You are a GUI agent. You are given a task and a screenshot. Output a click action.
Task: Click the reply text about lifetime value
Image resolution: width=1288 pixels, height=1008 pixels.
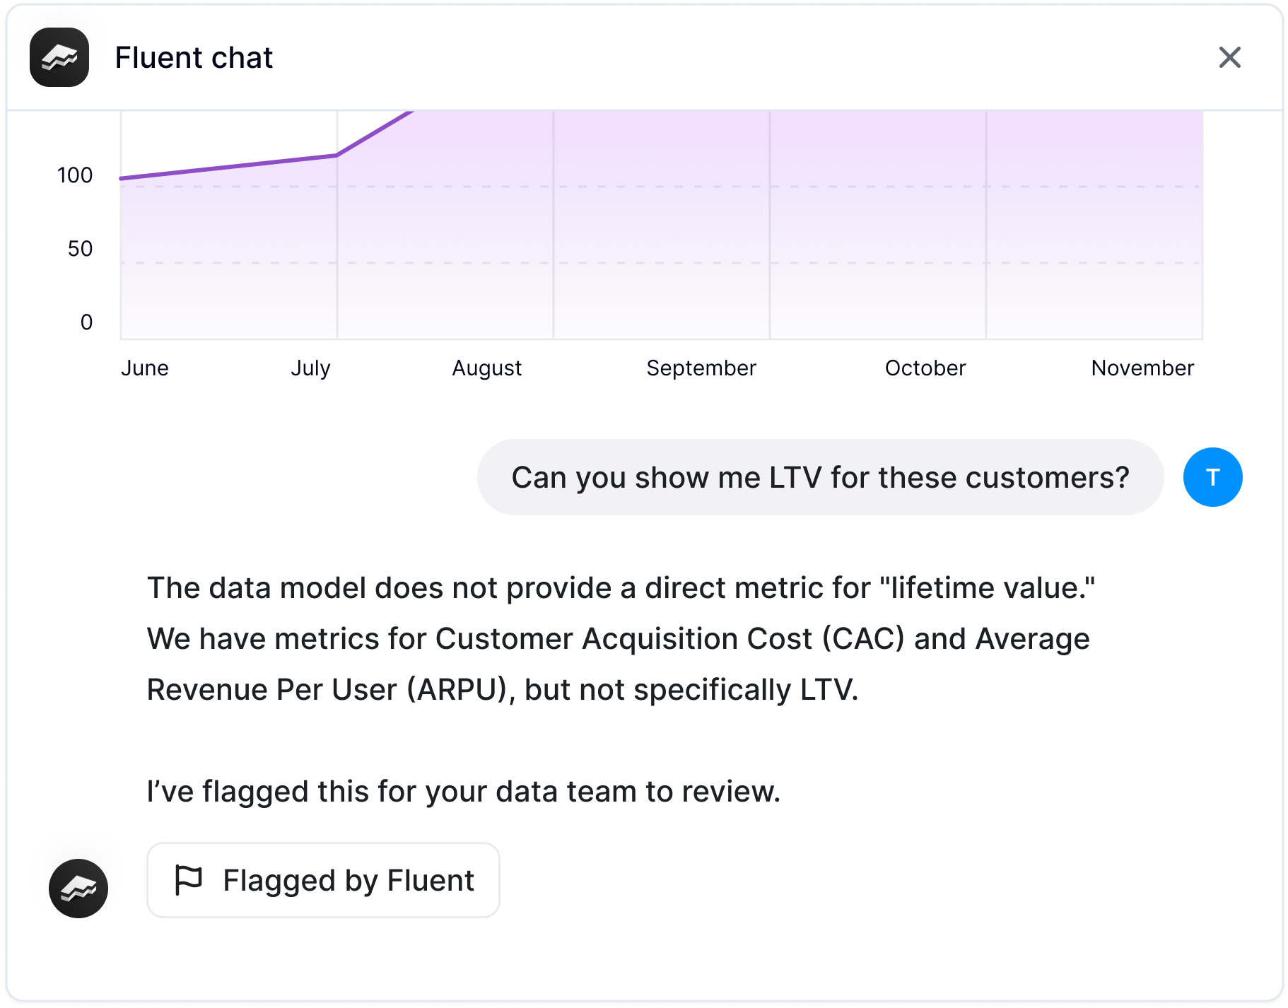pyautogui.click(x=621, y=638)
